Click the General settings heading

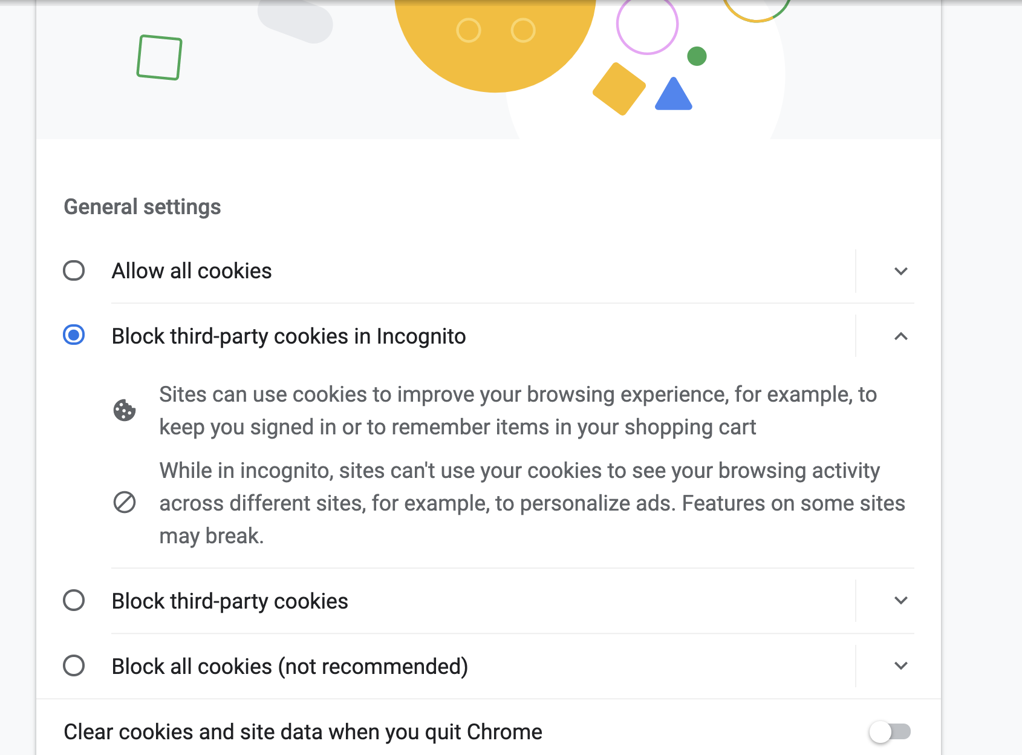142,207
